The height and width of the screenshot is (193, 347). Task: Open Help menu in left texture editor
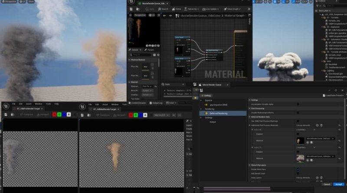click(x=56, y=104)
